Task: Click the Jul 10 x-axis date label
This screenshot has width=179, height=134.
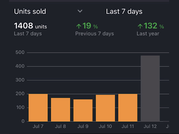Action: click(105, 126)
